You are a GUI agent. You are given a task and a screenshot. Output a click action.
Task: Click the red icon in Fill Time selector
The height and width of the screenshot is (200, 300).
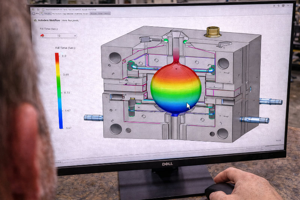click(42, 36)
